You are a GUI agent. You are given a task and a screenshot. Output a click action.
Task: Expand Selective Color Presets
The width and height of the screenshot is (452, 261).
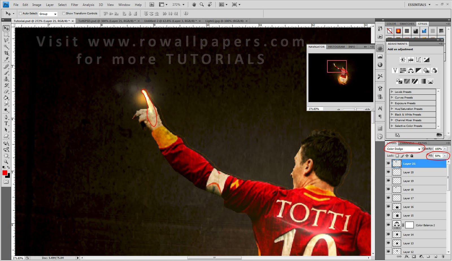coord(392,126)
